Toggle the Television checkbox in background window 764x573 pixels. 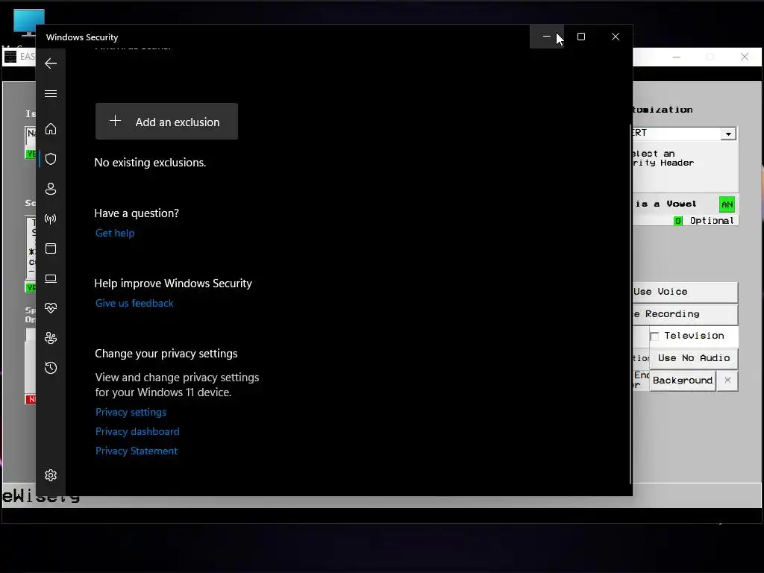(654, 336)
